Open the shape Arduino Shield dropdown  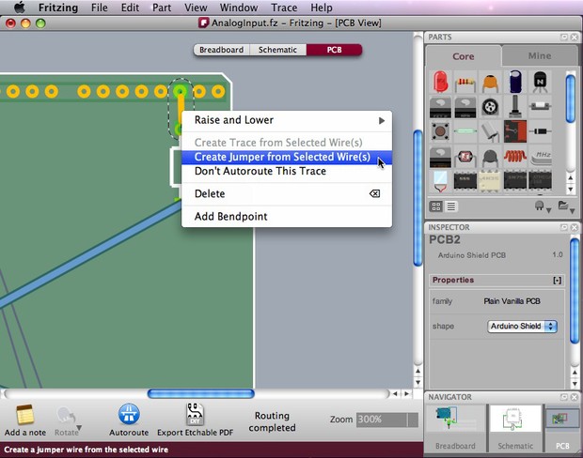(x=522, y=327)
